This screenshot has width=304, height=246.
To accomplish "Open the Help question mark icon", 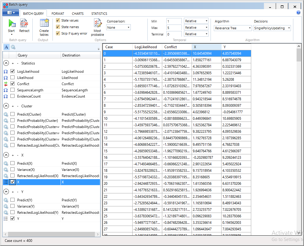I will tap(298, 12).
